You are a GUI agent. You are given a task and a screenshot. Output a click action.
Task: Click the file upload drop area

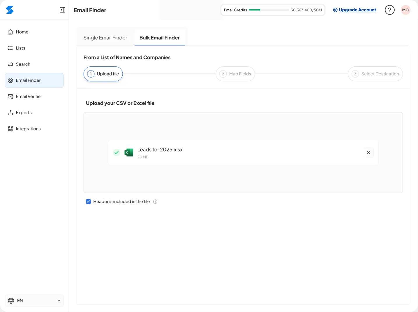click(243, 125)
